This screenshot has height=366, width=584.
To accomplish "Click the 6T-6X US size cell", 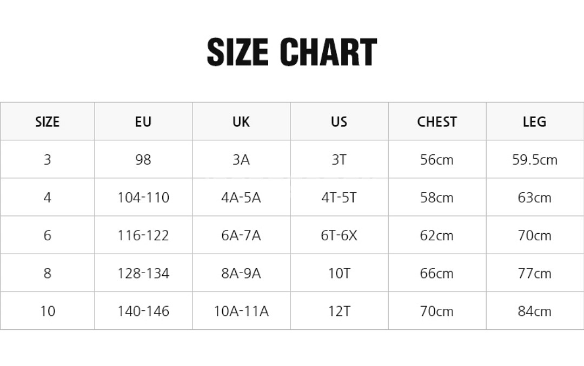I will (339, 235).
